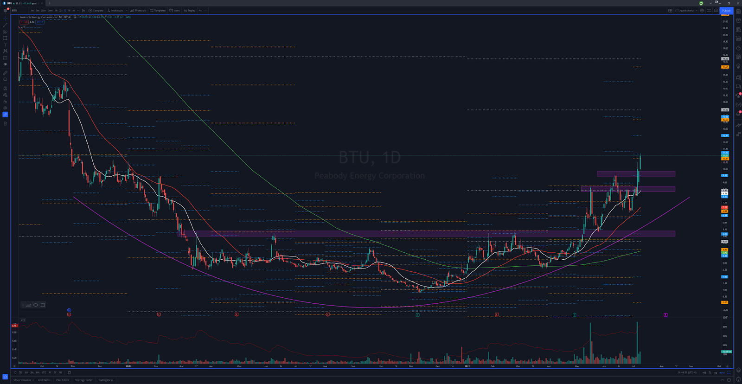742x384 pixels.
Task: Select the measure ruler tool
Action: (x=5, y=73)
